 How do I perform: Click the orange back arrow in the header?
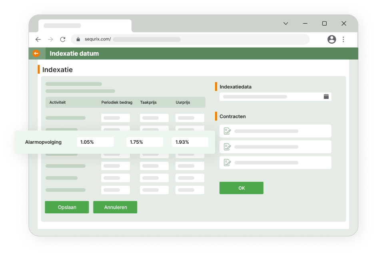coord(36,53)
